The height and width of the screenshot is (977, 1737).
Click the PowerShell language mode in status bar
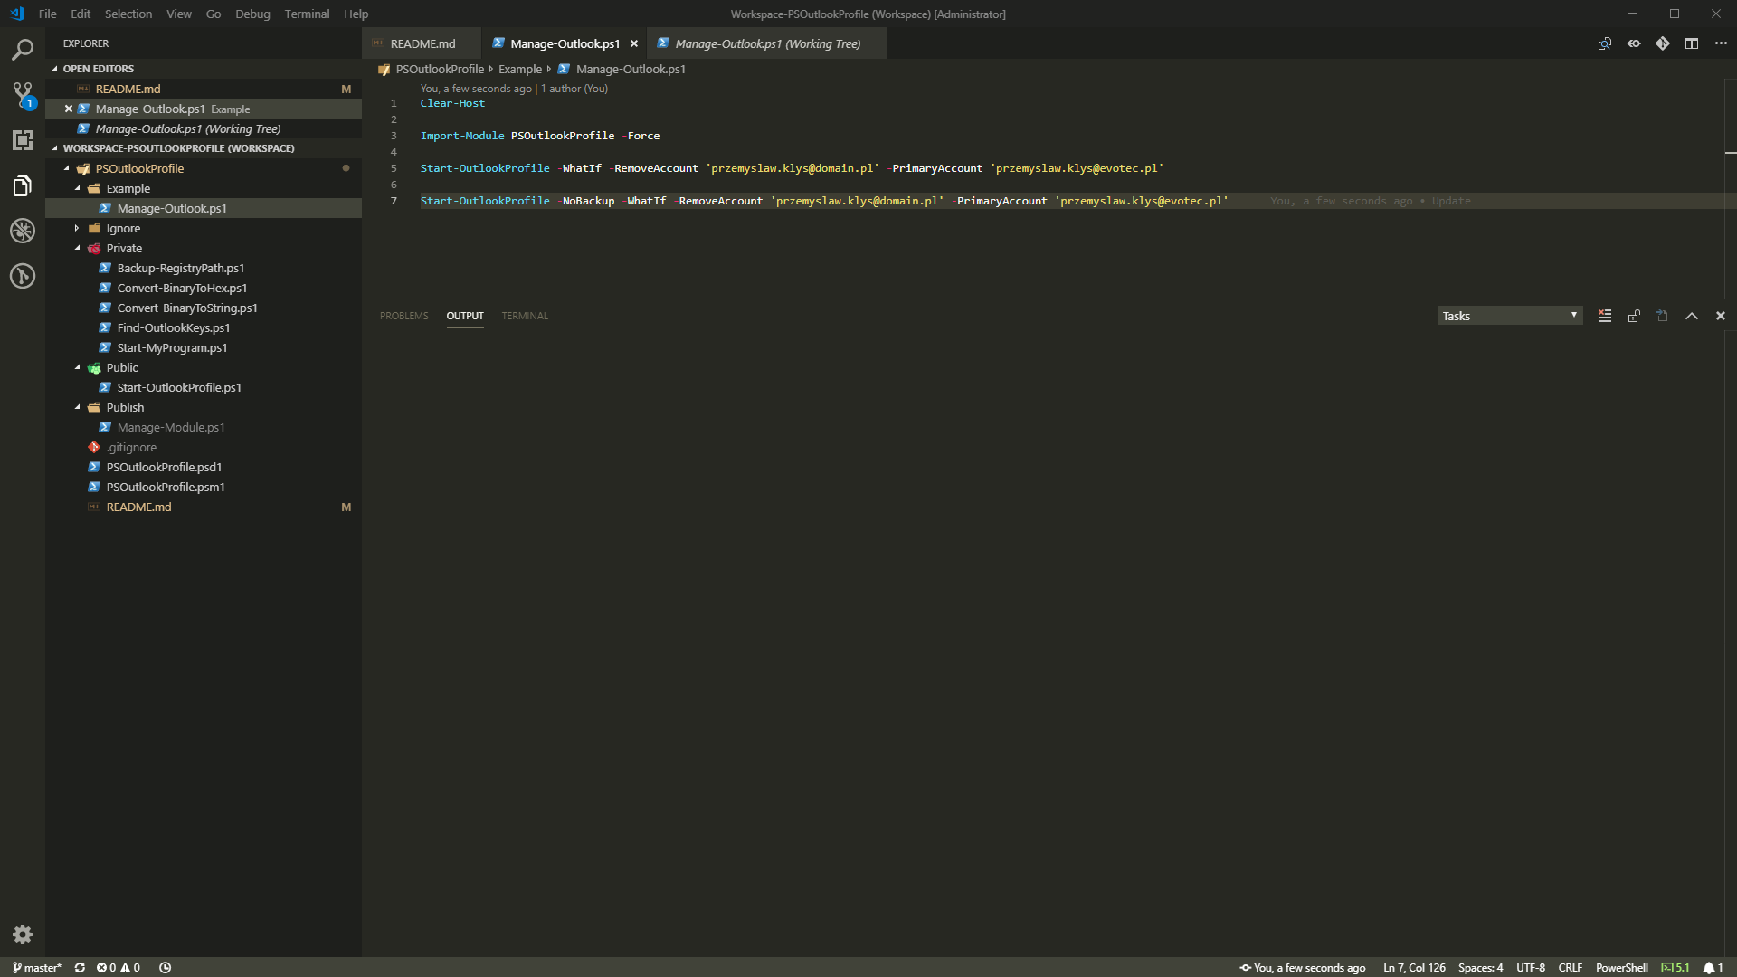(x=1621, y=967)
